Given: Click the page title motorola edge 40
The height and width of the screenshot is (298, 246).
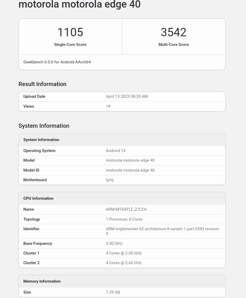Looking at the screenshot, I should tap(80, 5).
